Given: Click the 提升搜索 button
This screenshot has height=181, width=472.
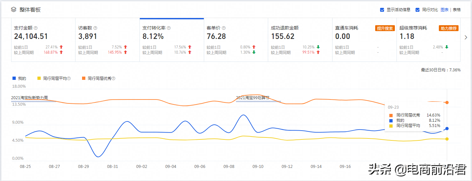Looking at the screenshot, I should tap(385, 28).
